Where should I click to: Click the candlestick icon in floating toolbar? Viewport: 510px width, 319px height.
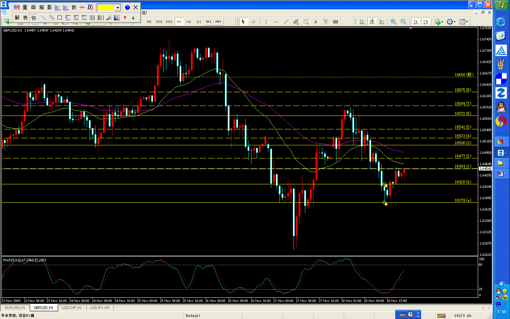(x=17, y=7)
